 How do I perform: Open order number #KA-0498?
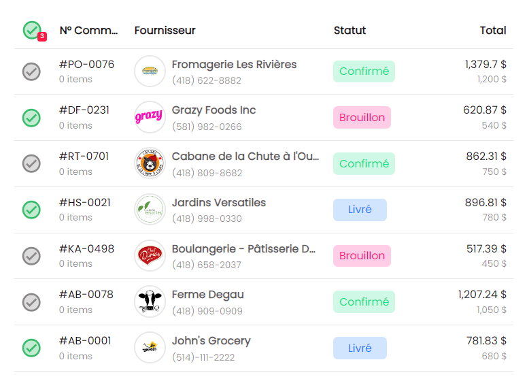[86, 249]
